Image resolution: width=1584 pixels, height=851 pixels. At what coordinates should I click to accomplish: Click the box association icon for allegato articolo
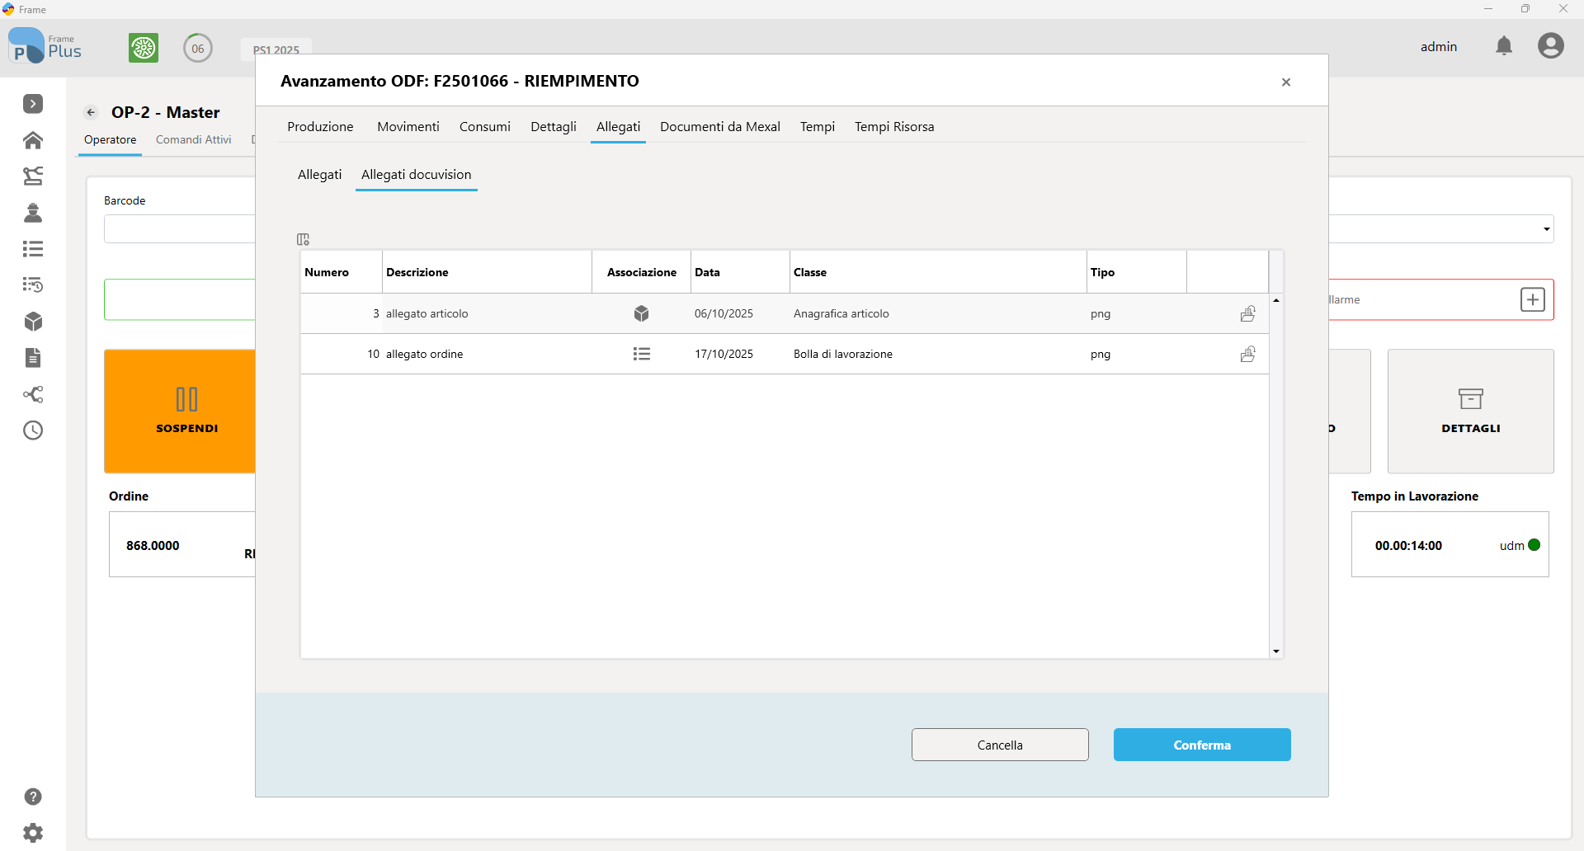pos(641,313)
